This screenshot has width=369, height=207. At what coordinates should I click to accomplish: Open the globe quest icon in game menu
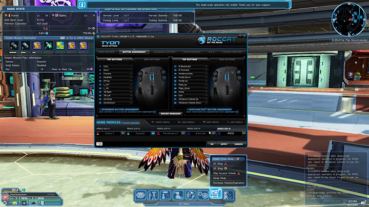[191, 195]
